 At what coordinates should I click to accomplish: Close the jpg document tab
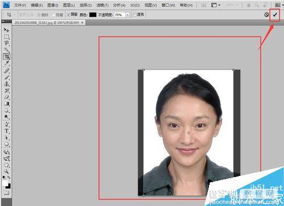(x=82, y=23)
